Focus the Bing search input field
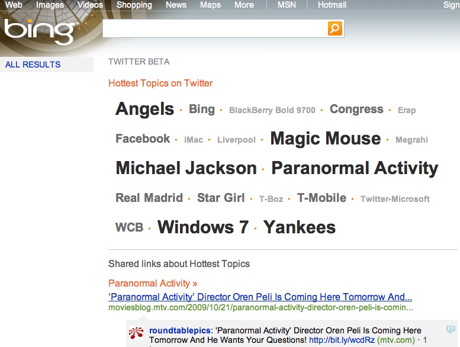The height and width of the screenshot is (347, 460). click(x=215, y=28)
